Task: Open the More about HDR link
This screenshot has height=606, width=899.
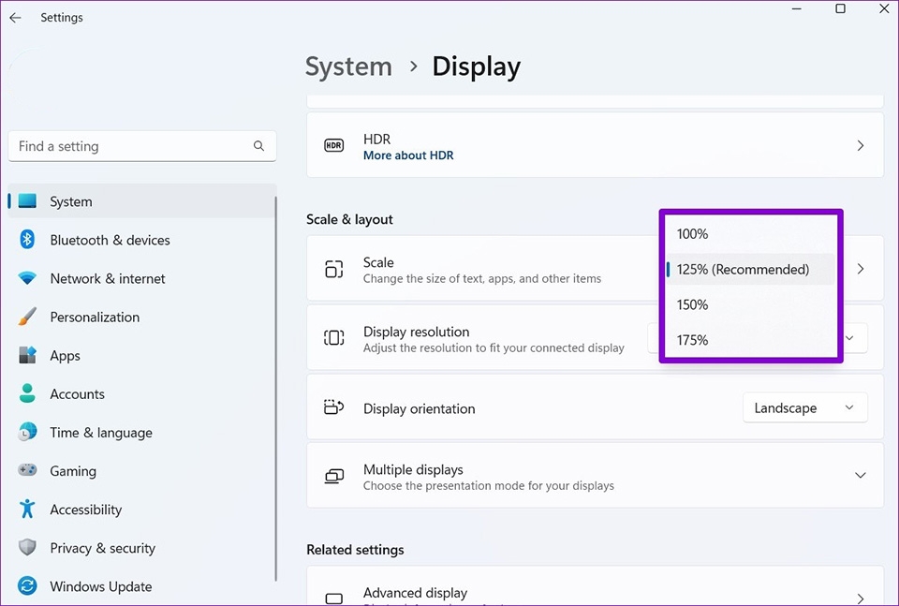Action: coord(408,155)
